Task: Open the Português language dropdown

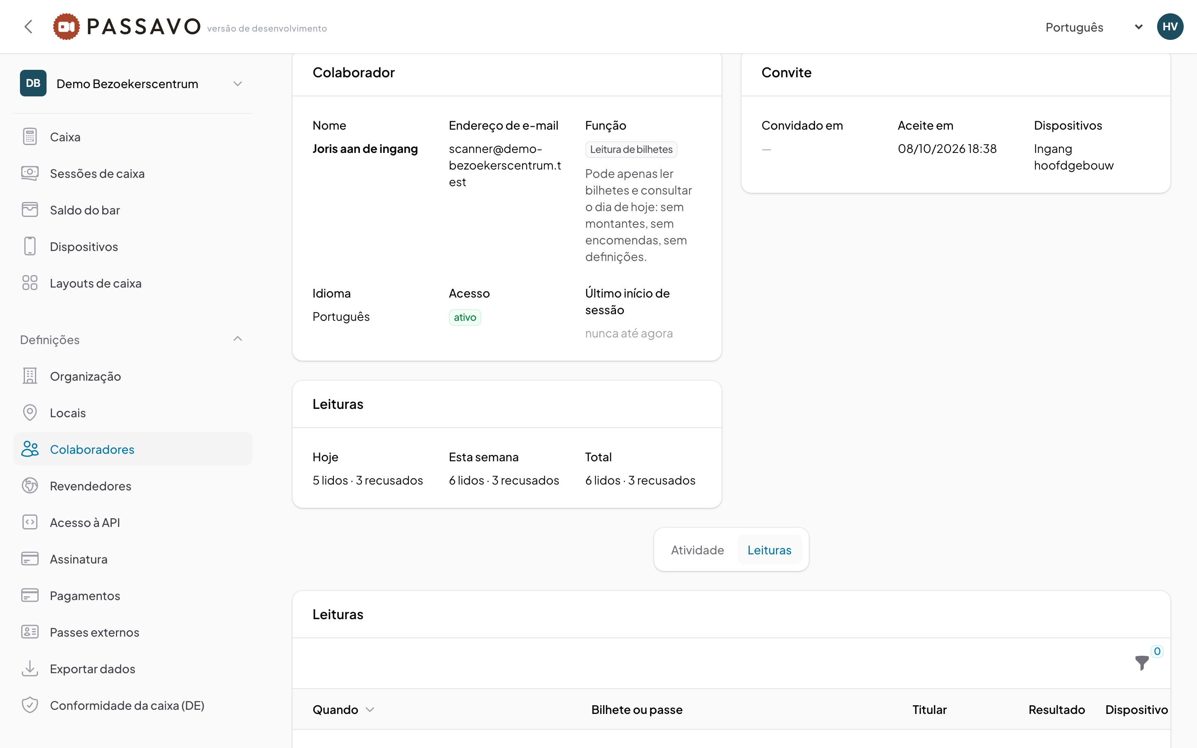Action: click(x=1094, y=27)
